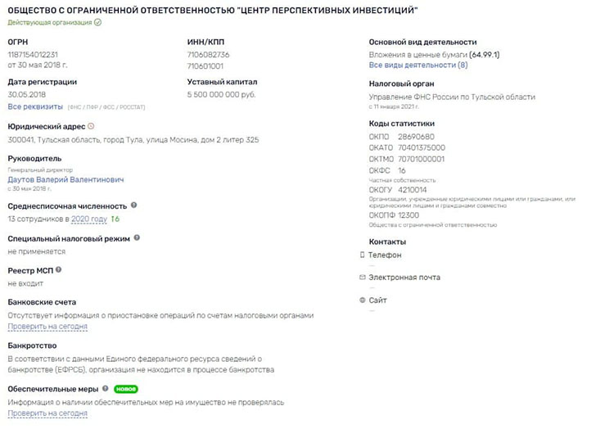The width and height of the screenshot is (614, 429).
Task: Click help icon next to Обеспечительные меры
Action: (106, 388)
